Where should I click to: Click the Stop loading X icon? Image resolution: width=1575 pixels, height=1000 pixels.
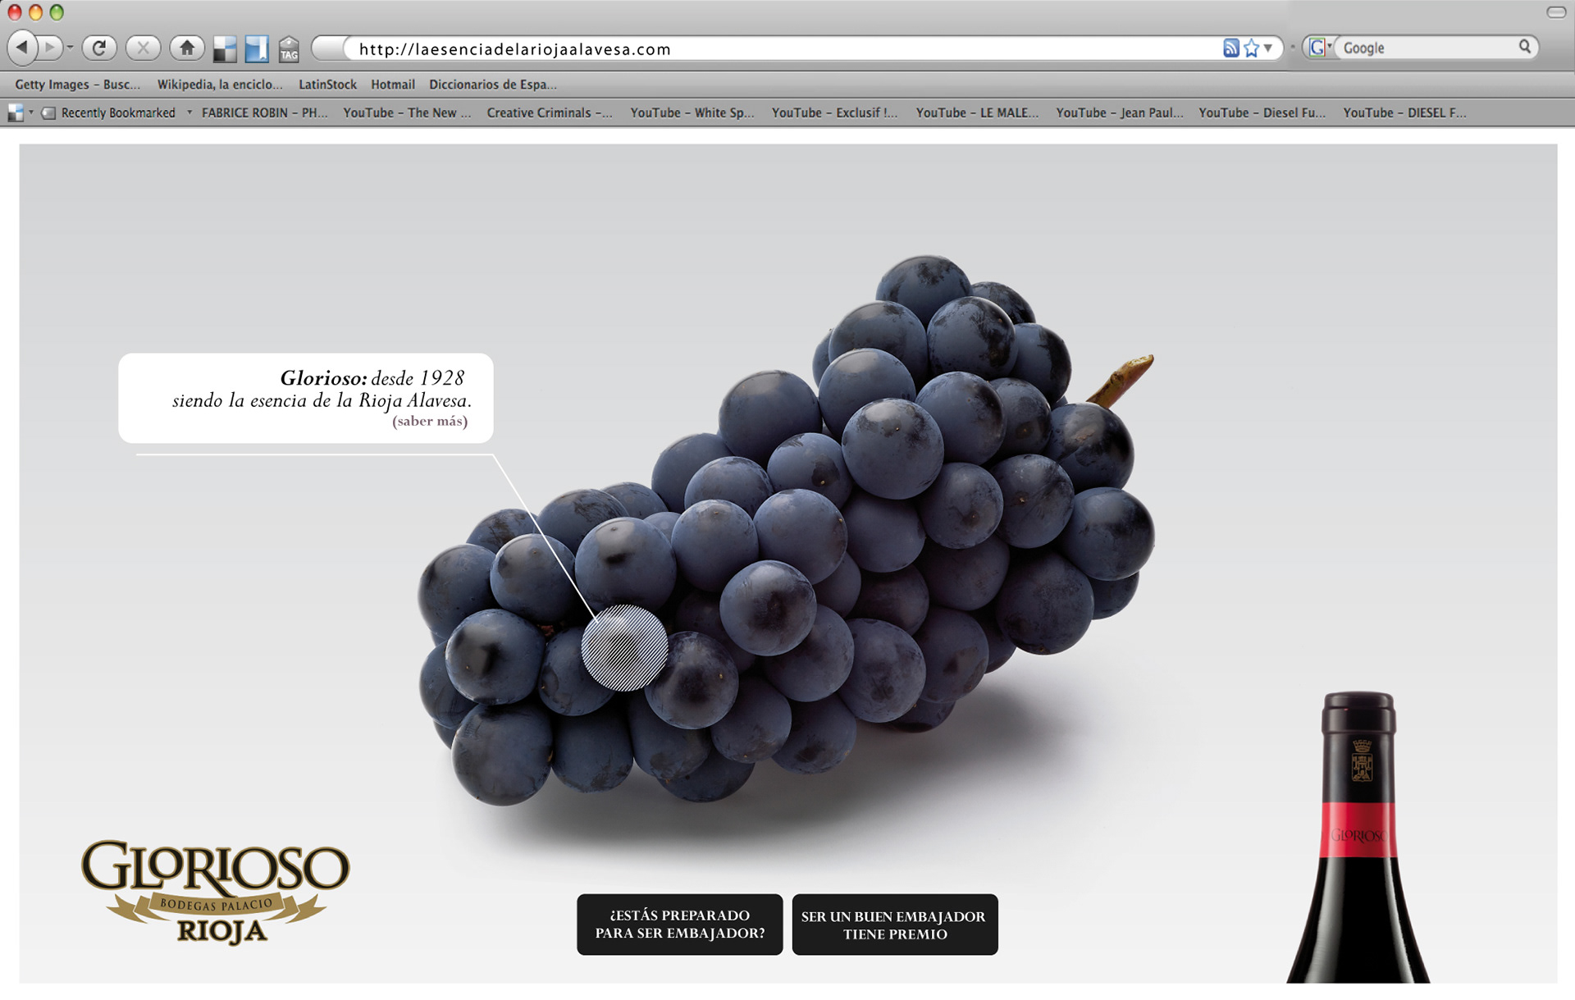click(143, 48)
